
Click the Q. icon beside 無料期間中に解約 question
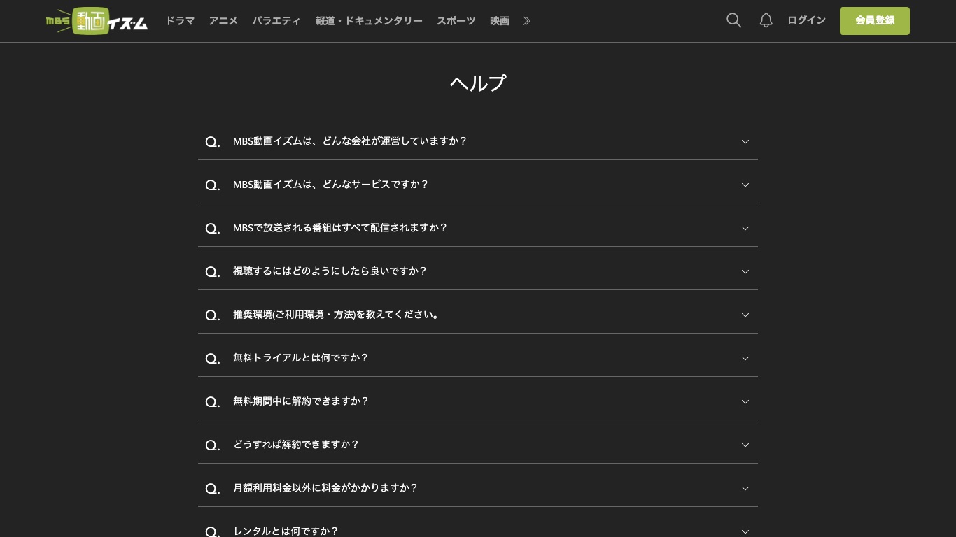coord(213,402)
